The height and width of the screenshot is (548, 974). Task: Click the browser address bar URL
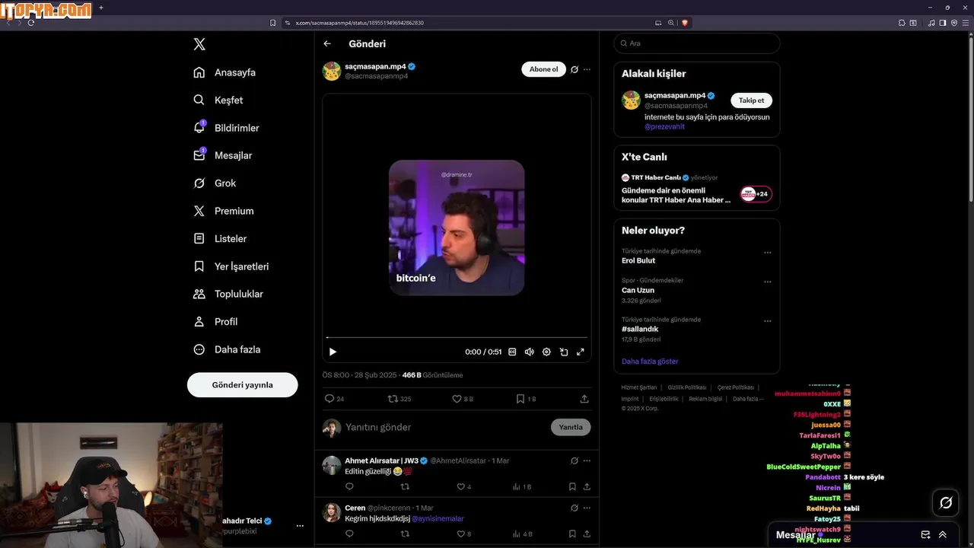pyautogui.click(x=359, y=23)
